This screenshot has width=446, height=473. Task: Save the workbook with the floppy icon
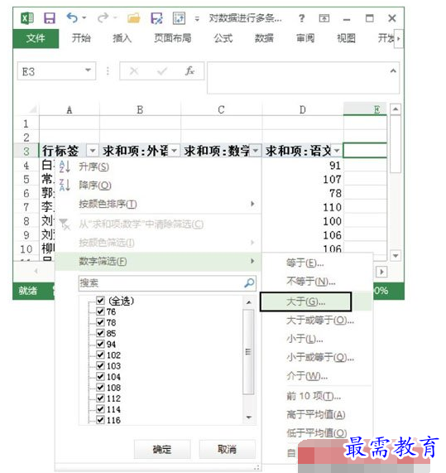[x=50, y=18]
